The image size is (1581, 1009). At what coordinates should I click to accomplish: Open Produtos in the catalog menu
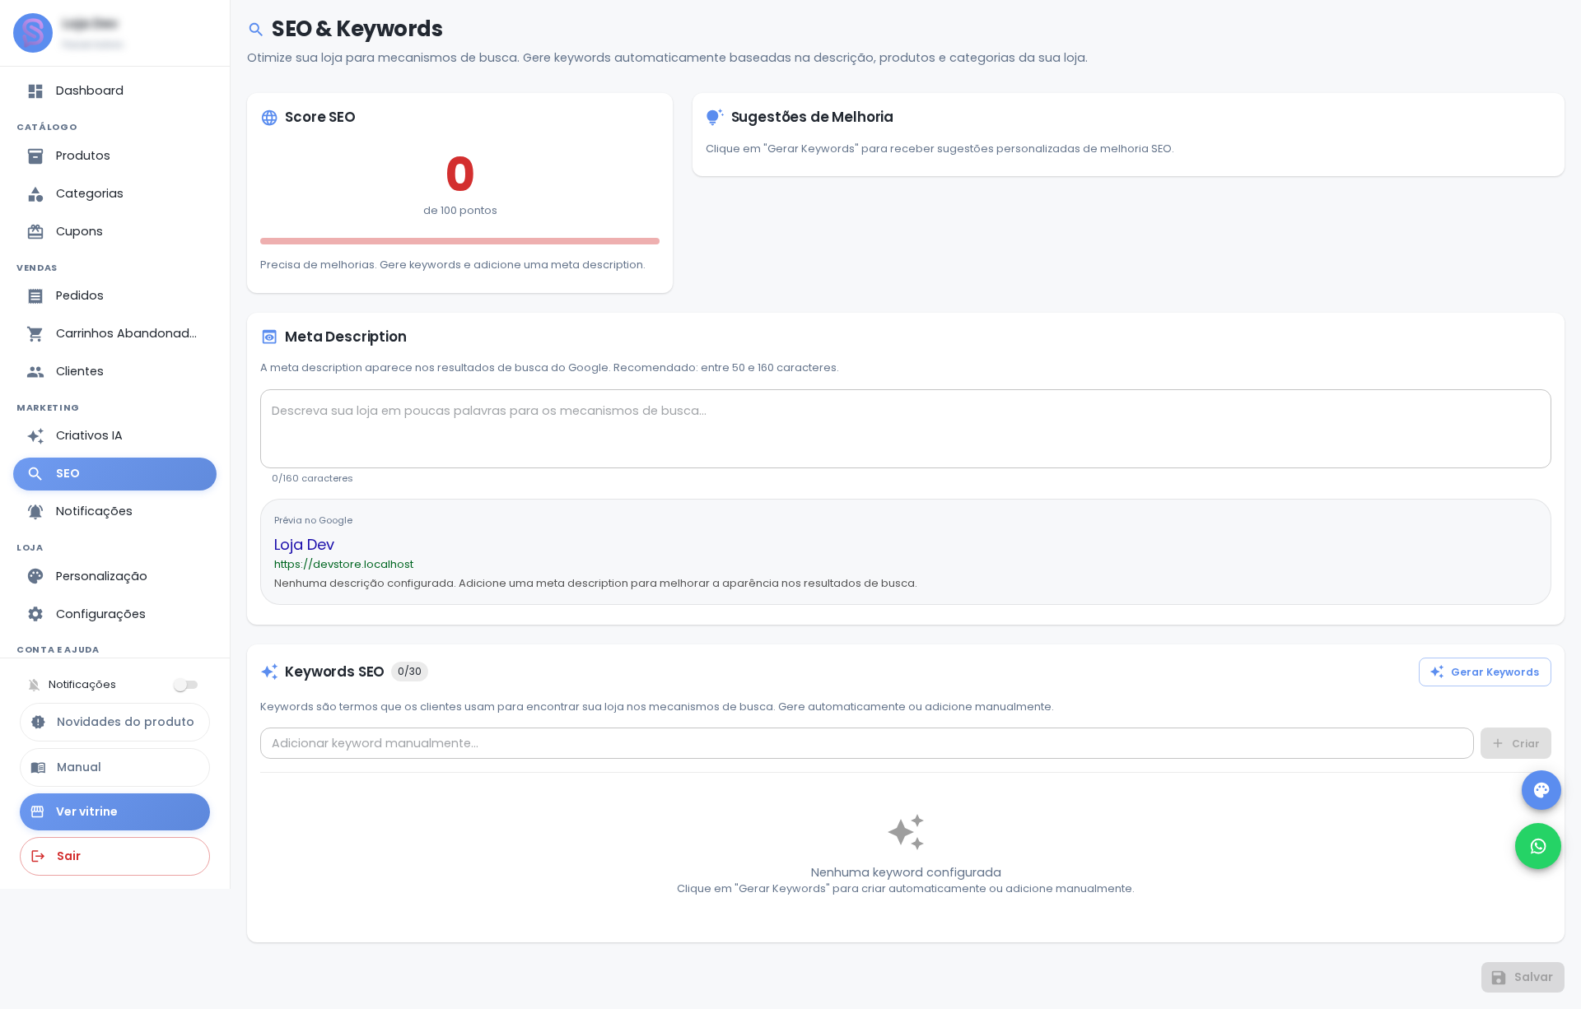click(x=115, y=156)
